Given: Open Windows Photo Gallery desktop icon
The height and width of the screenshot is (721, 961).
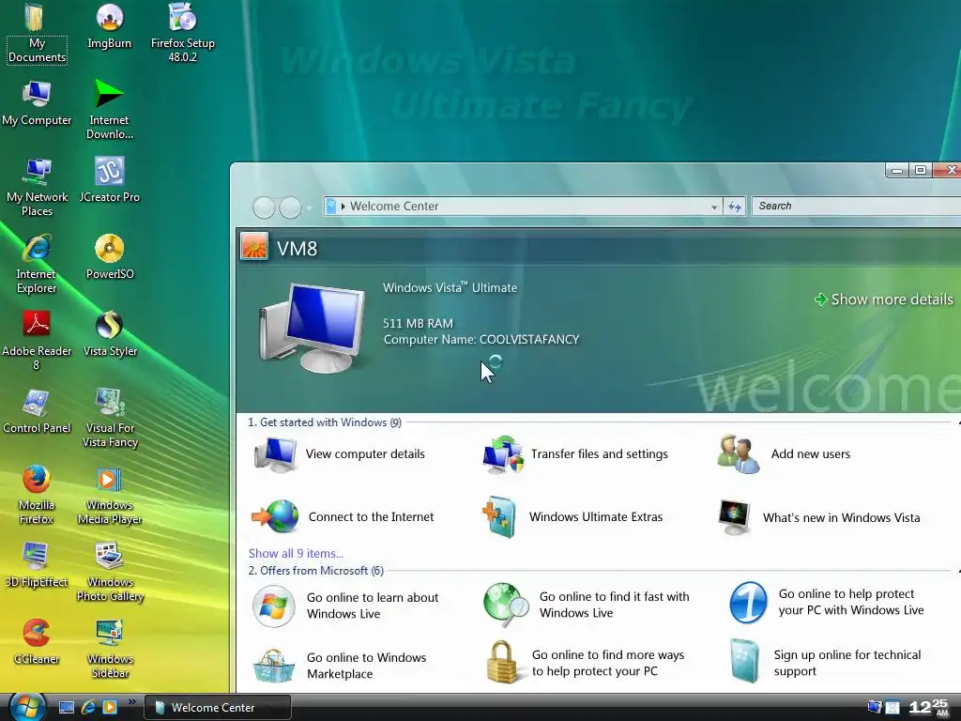Looking at the screenshot, I should click(x=110, y=572).
